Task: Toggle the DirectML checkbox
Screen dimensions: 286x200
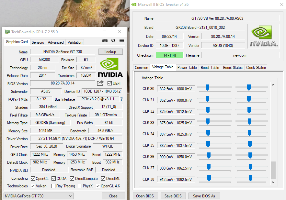Action: (103, 179)
